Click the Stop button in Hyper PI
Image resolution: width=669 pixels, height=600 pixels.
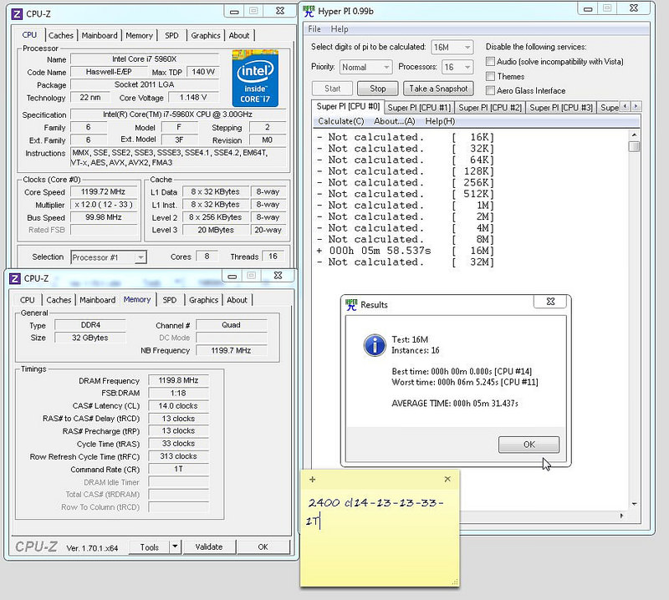tap(378, 89)
